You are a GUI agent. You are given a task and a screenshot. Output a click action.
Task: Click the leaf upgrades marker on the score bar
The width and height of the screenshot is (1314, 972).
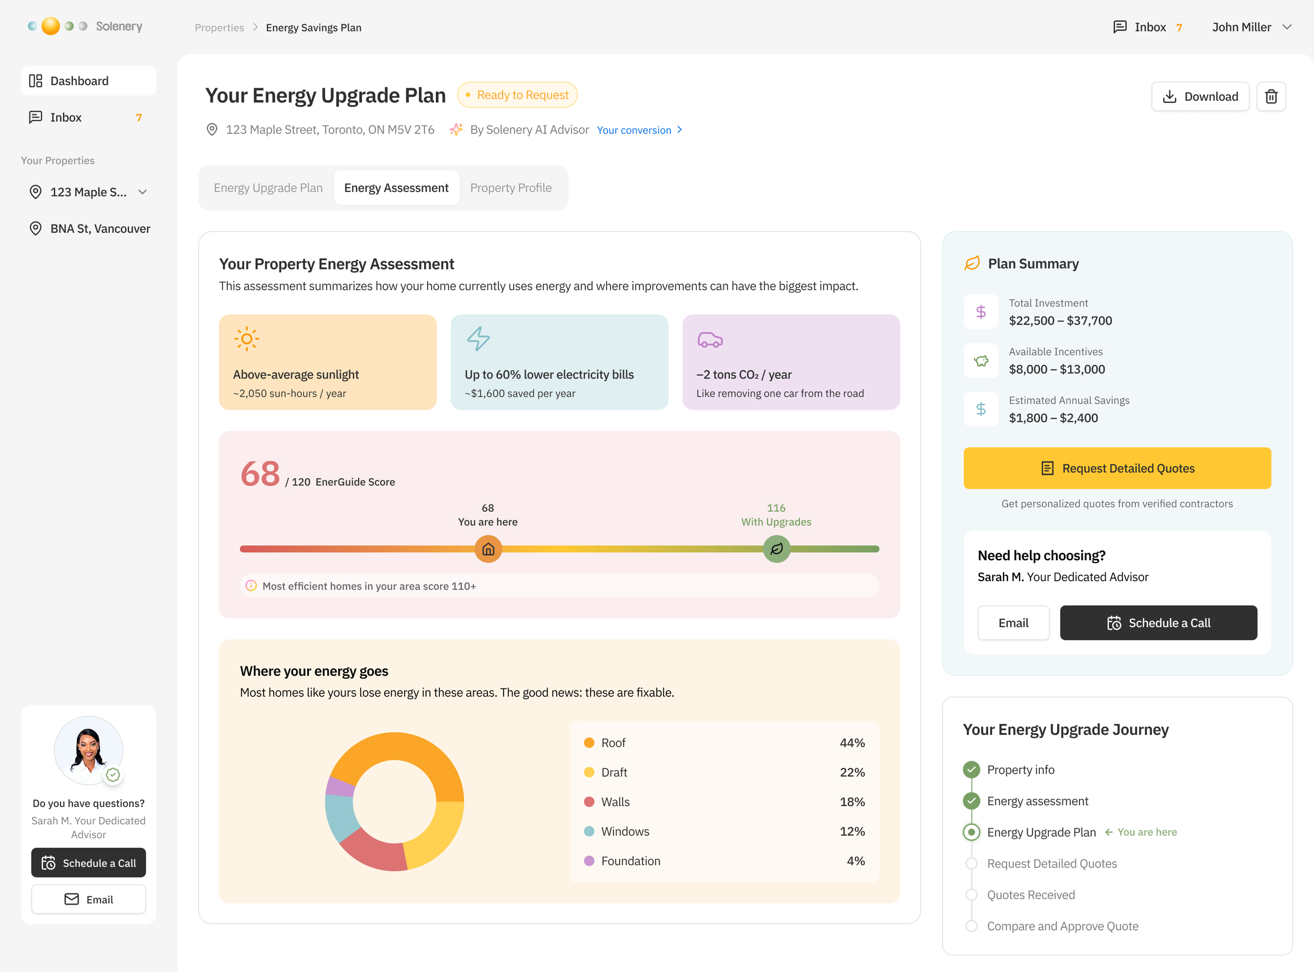click(776, 549)
